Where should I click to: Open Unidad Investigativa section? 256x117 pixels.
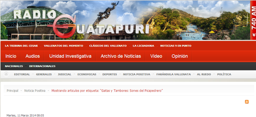click(70, 56)
